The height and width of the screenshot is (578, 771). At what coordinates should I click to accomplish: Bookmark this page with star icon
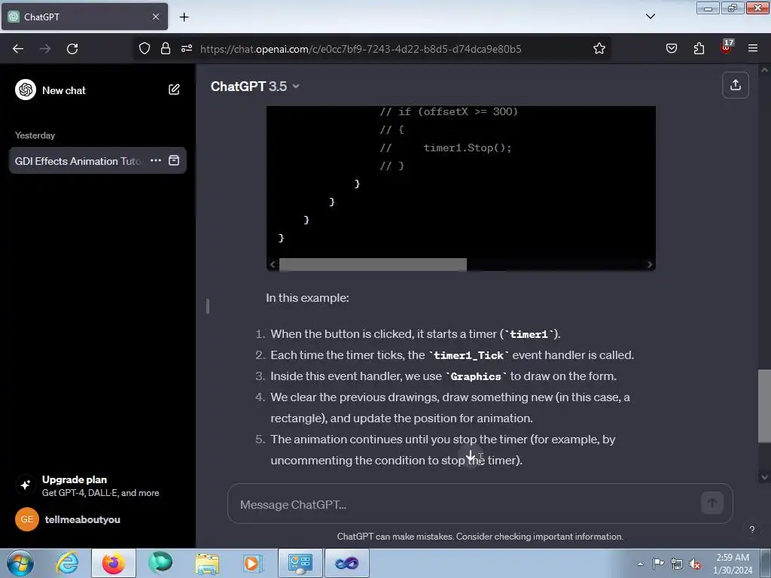(599, 48)
